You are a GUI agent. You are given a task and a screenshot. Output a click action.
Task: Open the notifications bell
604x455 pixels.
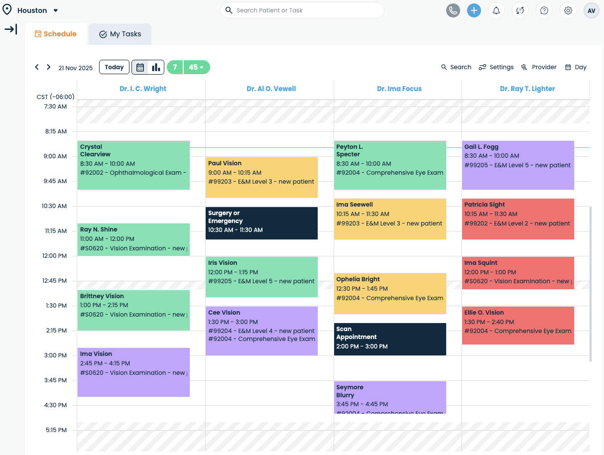click(x=496, y=10)
